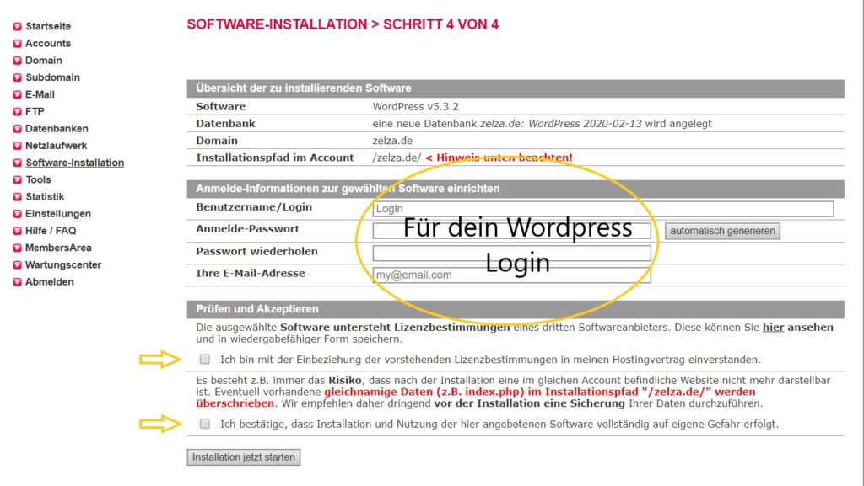Click the '/zelza.de/' installation path value
The height and width of the screenshot is (486, 864).
point(397,158)
